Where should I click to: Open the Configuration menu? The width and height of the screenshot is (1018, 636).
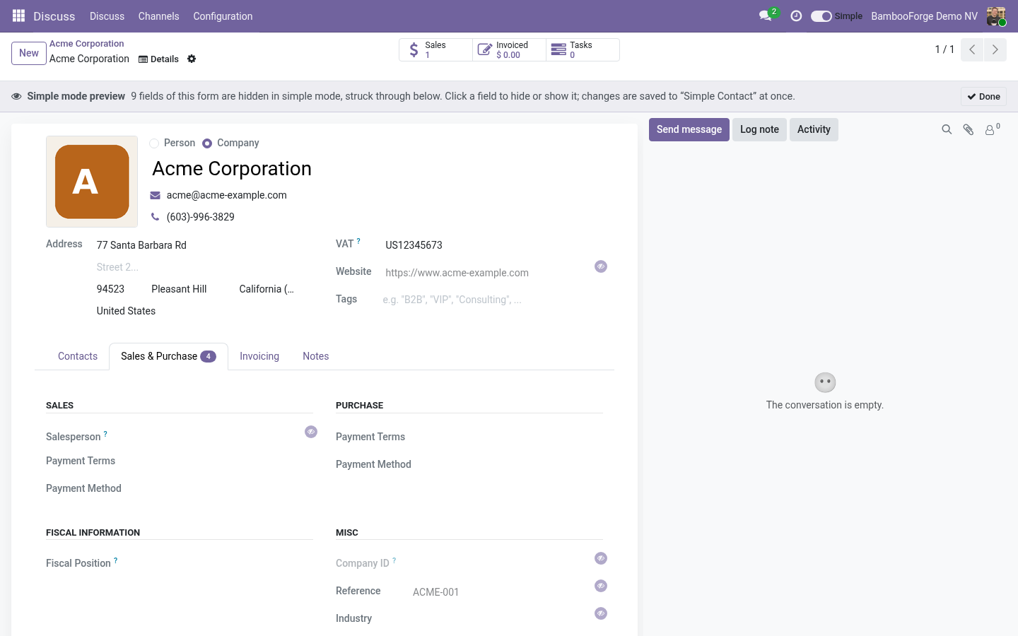[x=223, y=16]
